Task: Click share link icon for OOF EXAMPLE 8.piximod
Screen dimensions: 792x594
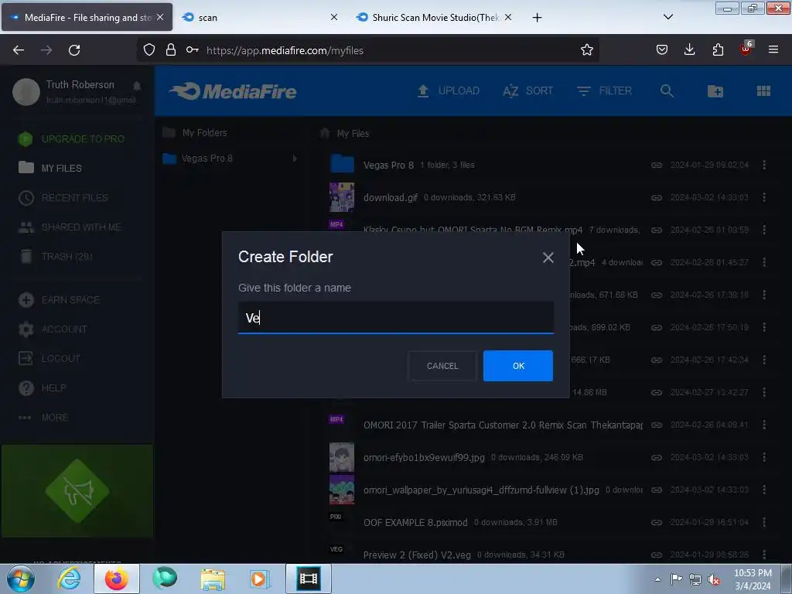Action: 657,522
